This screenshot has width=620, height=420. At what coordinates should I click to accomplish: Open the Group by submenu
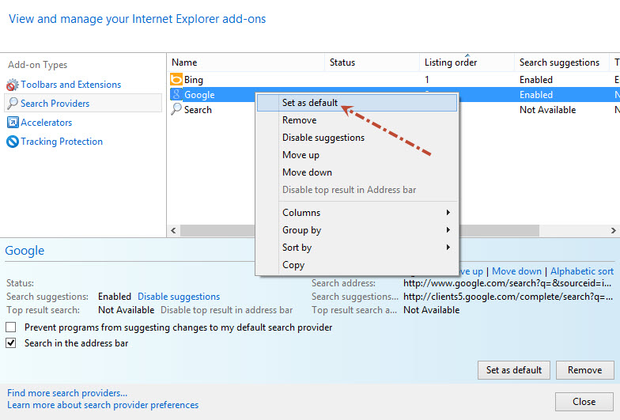(357, 230)
